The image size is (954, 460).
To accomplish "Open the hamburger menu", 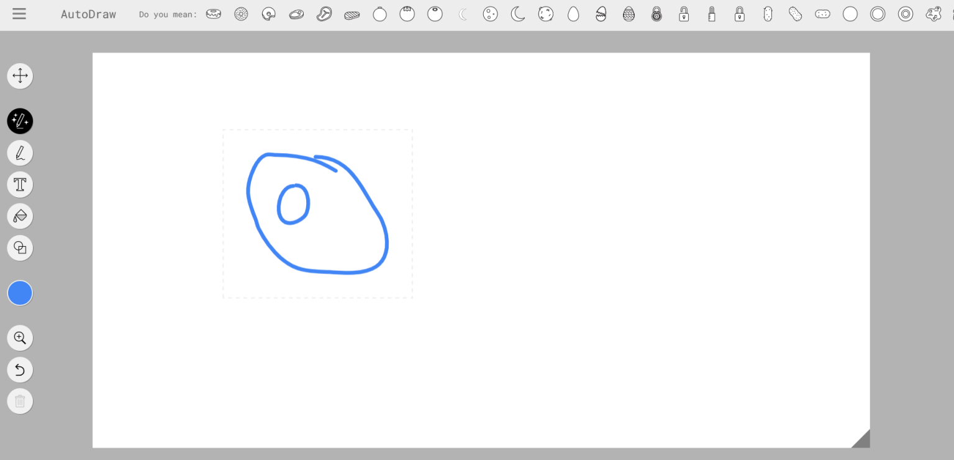I will 19,14.
